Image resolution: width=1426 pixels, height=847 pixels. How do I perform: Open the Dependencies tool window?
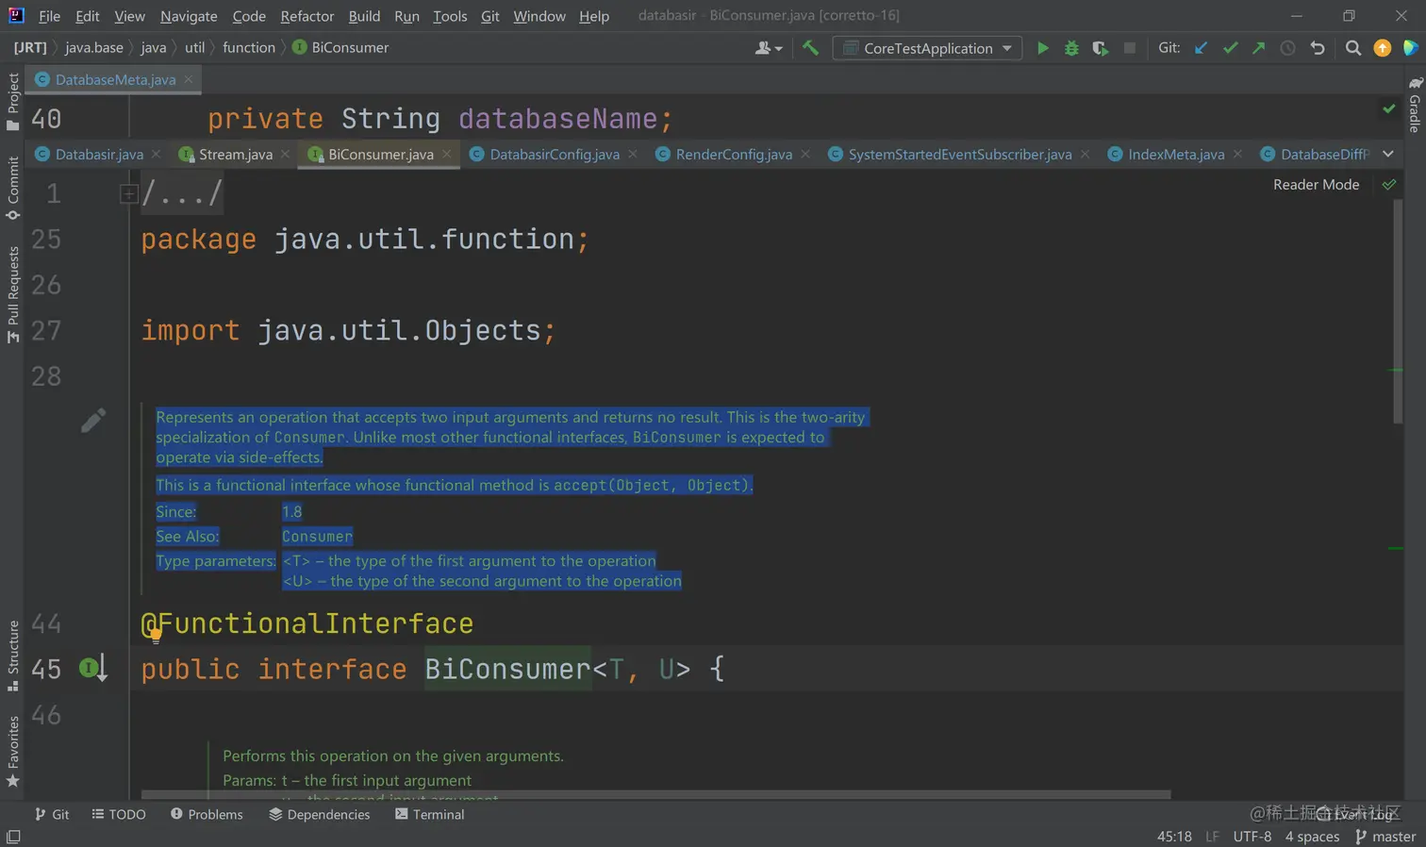click(x=320, y=814)
